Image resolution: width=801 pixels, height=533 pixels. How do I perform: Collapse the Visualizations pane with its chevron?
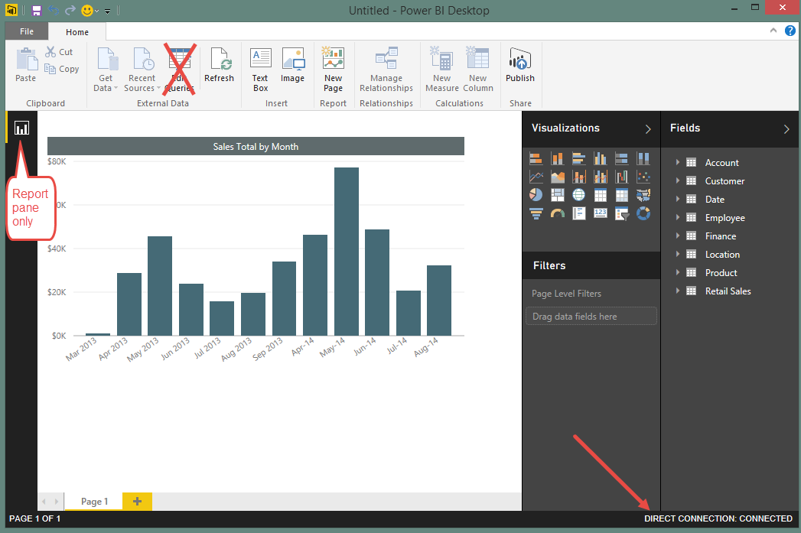[x=648, y=129]
